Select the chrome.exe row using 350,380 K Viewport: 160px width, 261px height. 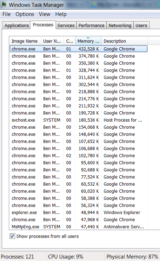coord(78,63)
